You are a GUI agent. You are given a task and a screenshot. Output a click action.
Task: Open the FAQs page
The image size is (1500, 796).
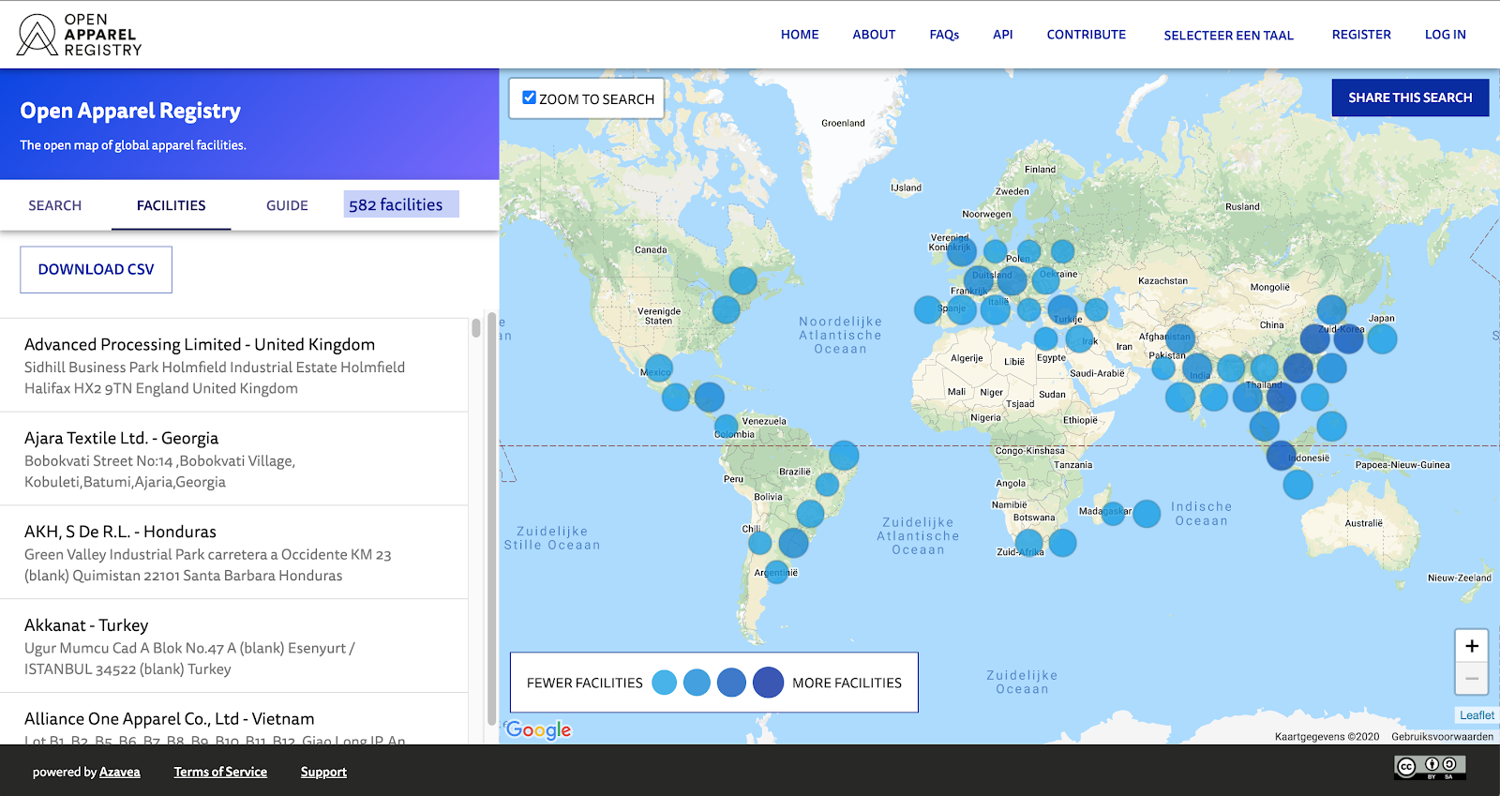tap(944, 35)
